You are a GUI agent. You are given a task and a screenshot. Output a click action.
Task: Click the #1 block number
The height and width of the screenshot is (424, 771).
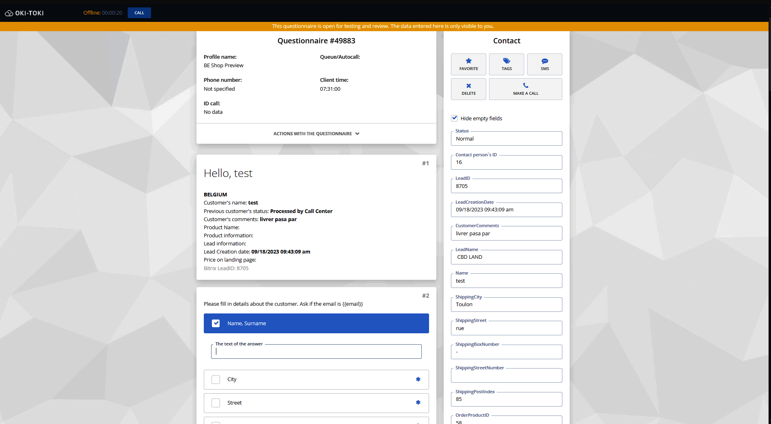point(425,163)
